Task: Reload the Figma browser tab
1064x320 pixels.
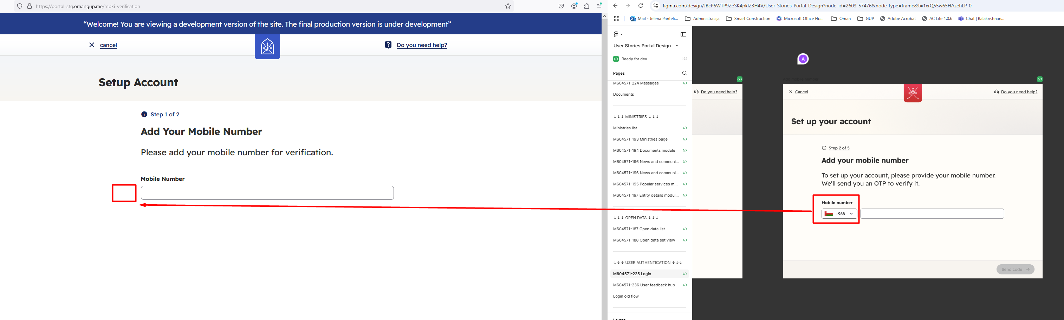Action: point(640,6)
